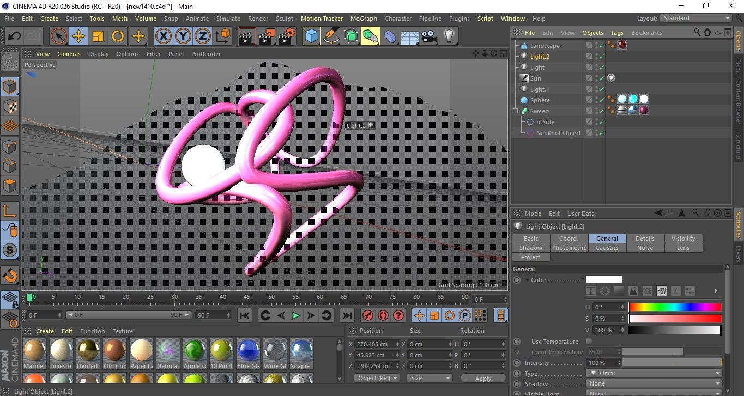Enable the Use Temperature checkbox
The image size is (744, 396).
coord(589,342)
